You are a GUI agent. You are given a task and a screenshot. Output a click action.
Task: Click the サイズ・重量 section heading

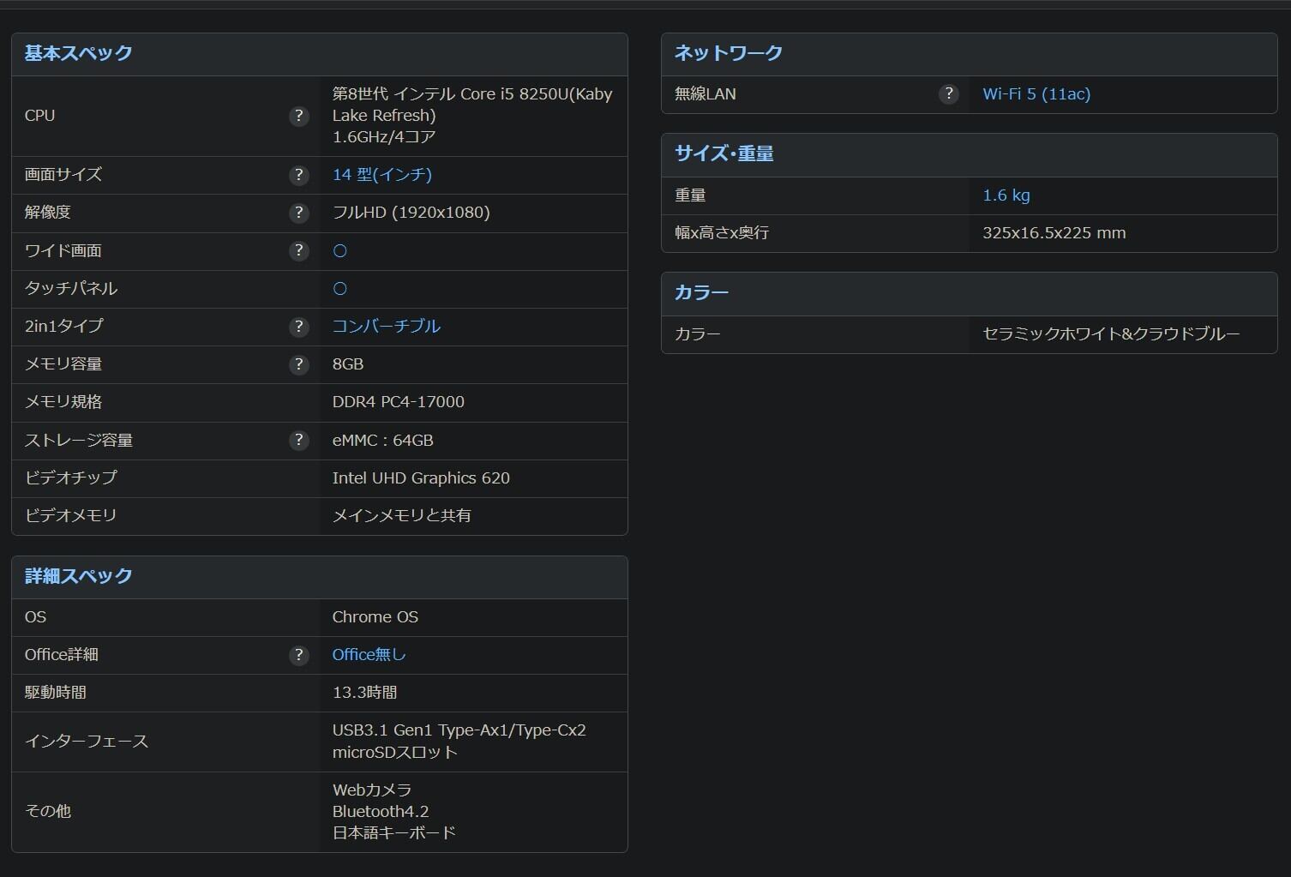pos(724,154)
